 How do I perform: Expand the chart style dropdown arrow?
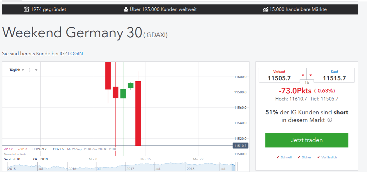(36, 70)
